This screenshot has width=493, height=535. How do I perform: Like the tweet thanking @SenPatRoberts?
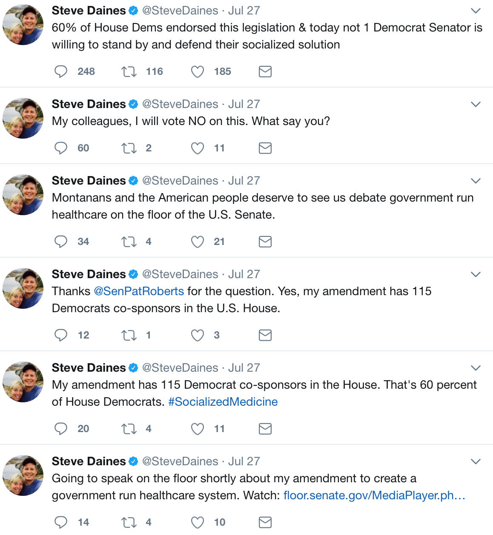[197, 335]
